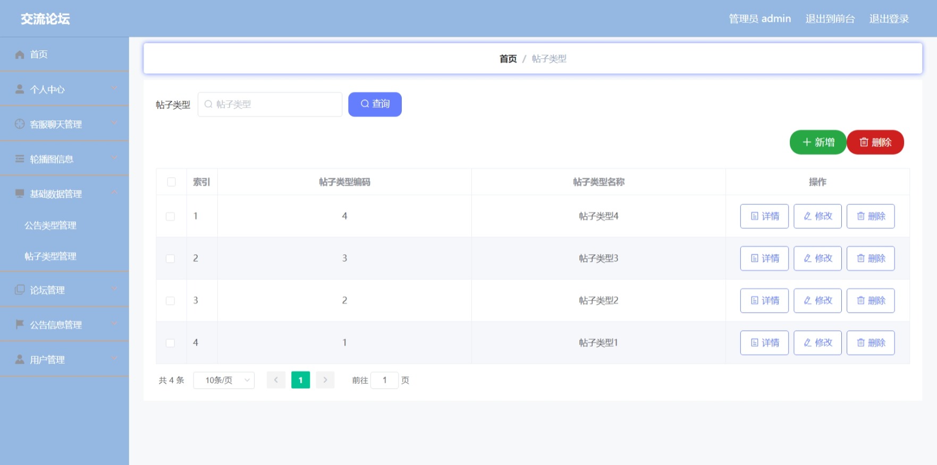This screenshot has width=937, height=465.
Task: Click the 帖子类型名称 column header
Action: [598, 182]
